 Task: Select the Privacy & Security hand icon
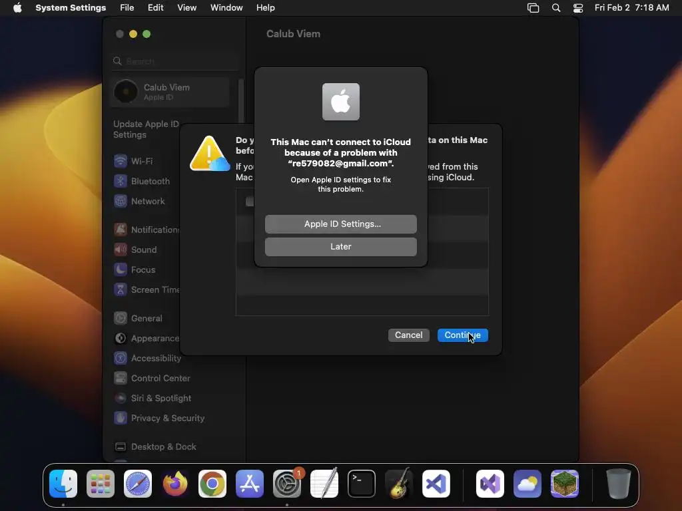click(121, 418)
